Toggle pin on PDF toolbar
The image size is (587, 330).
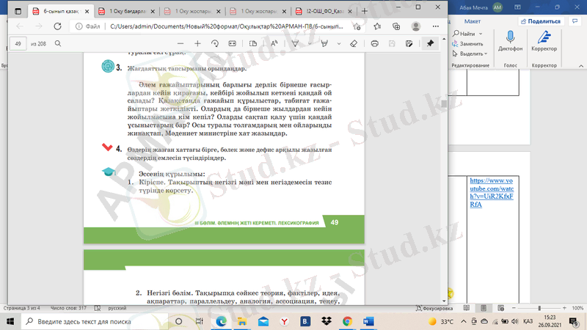430,43
